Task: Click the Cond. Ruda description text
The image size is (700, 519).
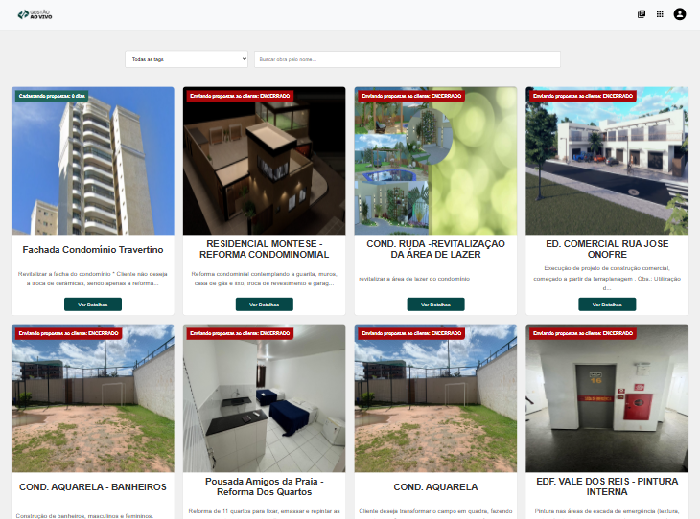Action: tap(414, 279)
